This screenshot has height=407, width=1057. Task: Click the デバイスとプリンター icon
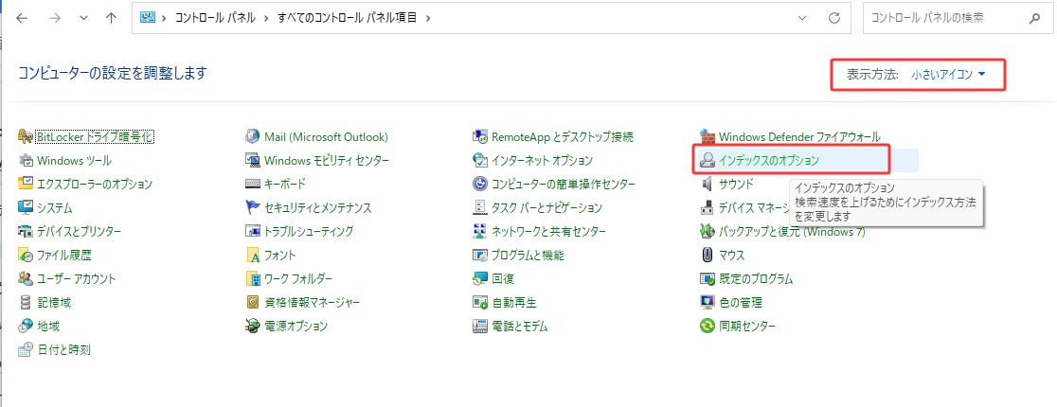26,231
